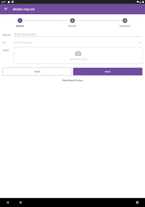
Task: Tap the Android recent apps square
Action: pyautogui.click(x=137, y=203)
